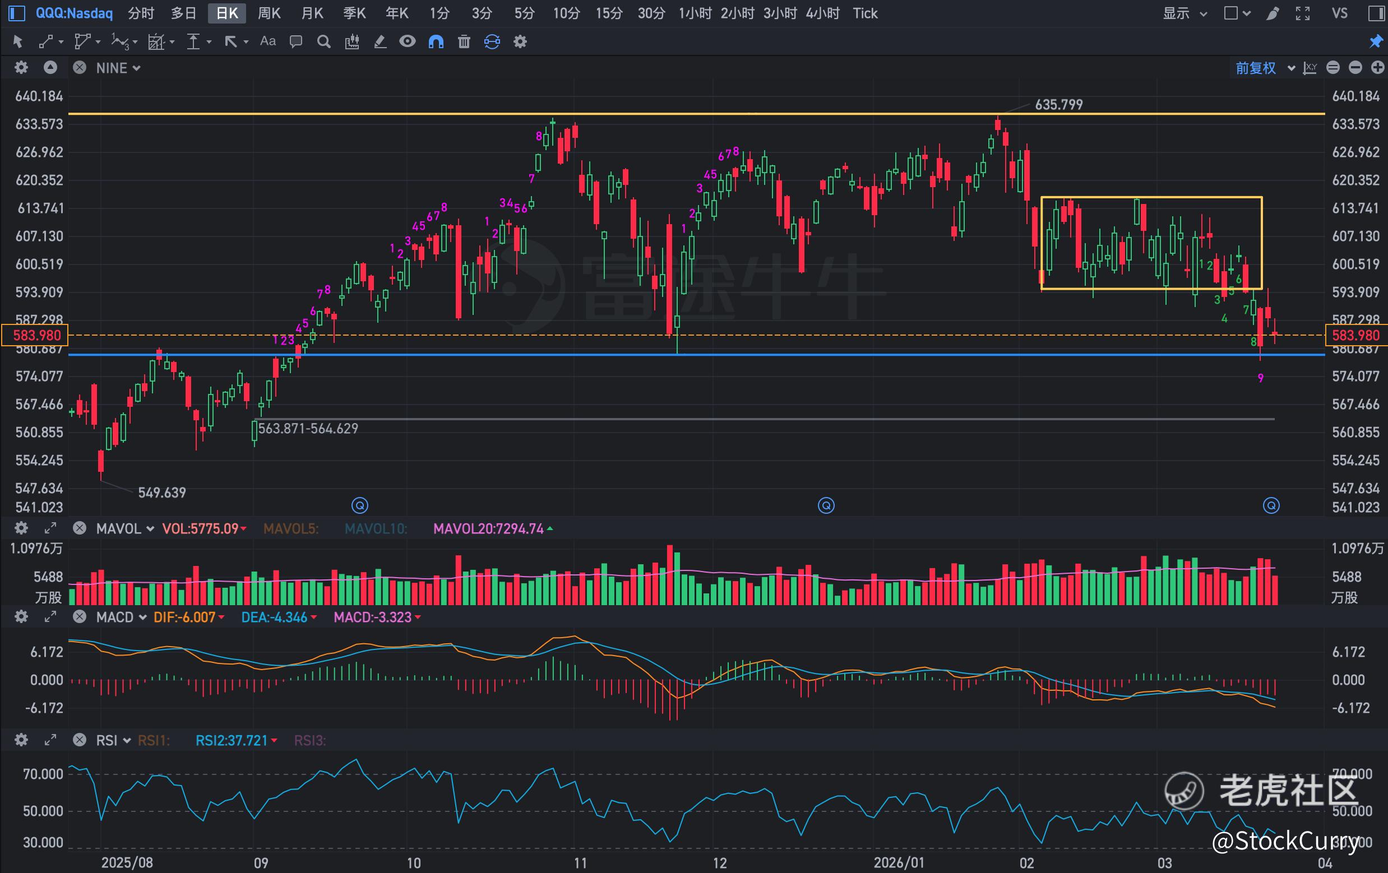Click the QQQ:Nasdaq ticker label
The width and height of the screenshot is (1388, 873).
click(x=75, y=13)
